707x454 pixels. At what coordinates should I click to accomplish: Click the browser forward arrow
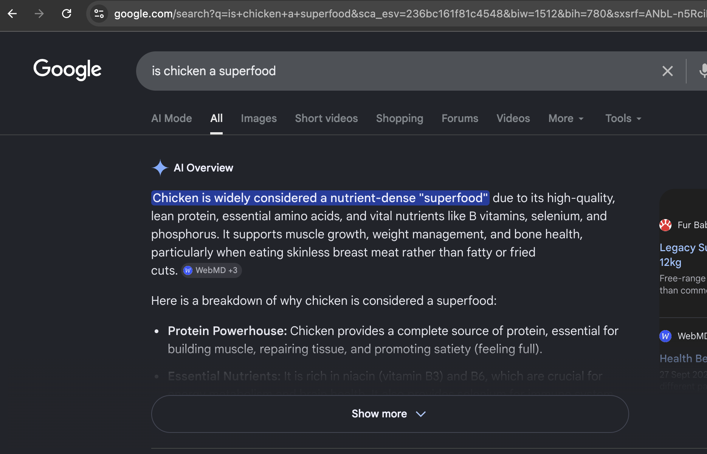point(39,14)
